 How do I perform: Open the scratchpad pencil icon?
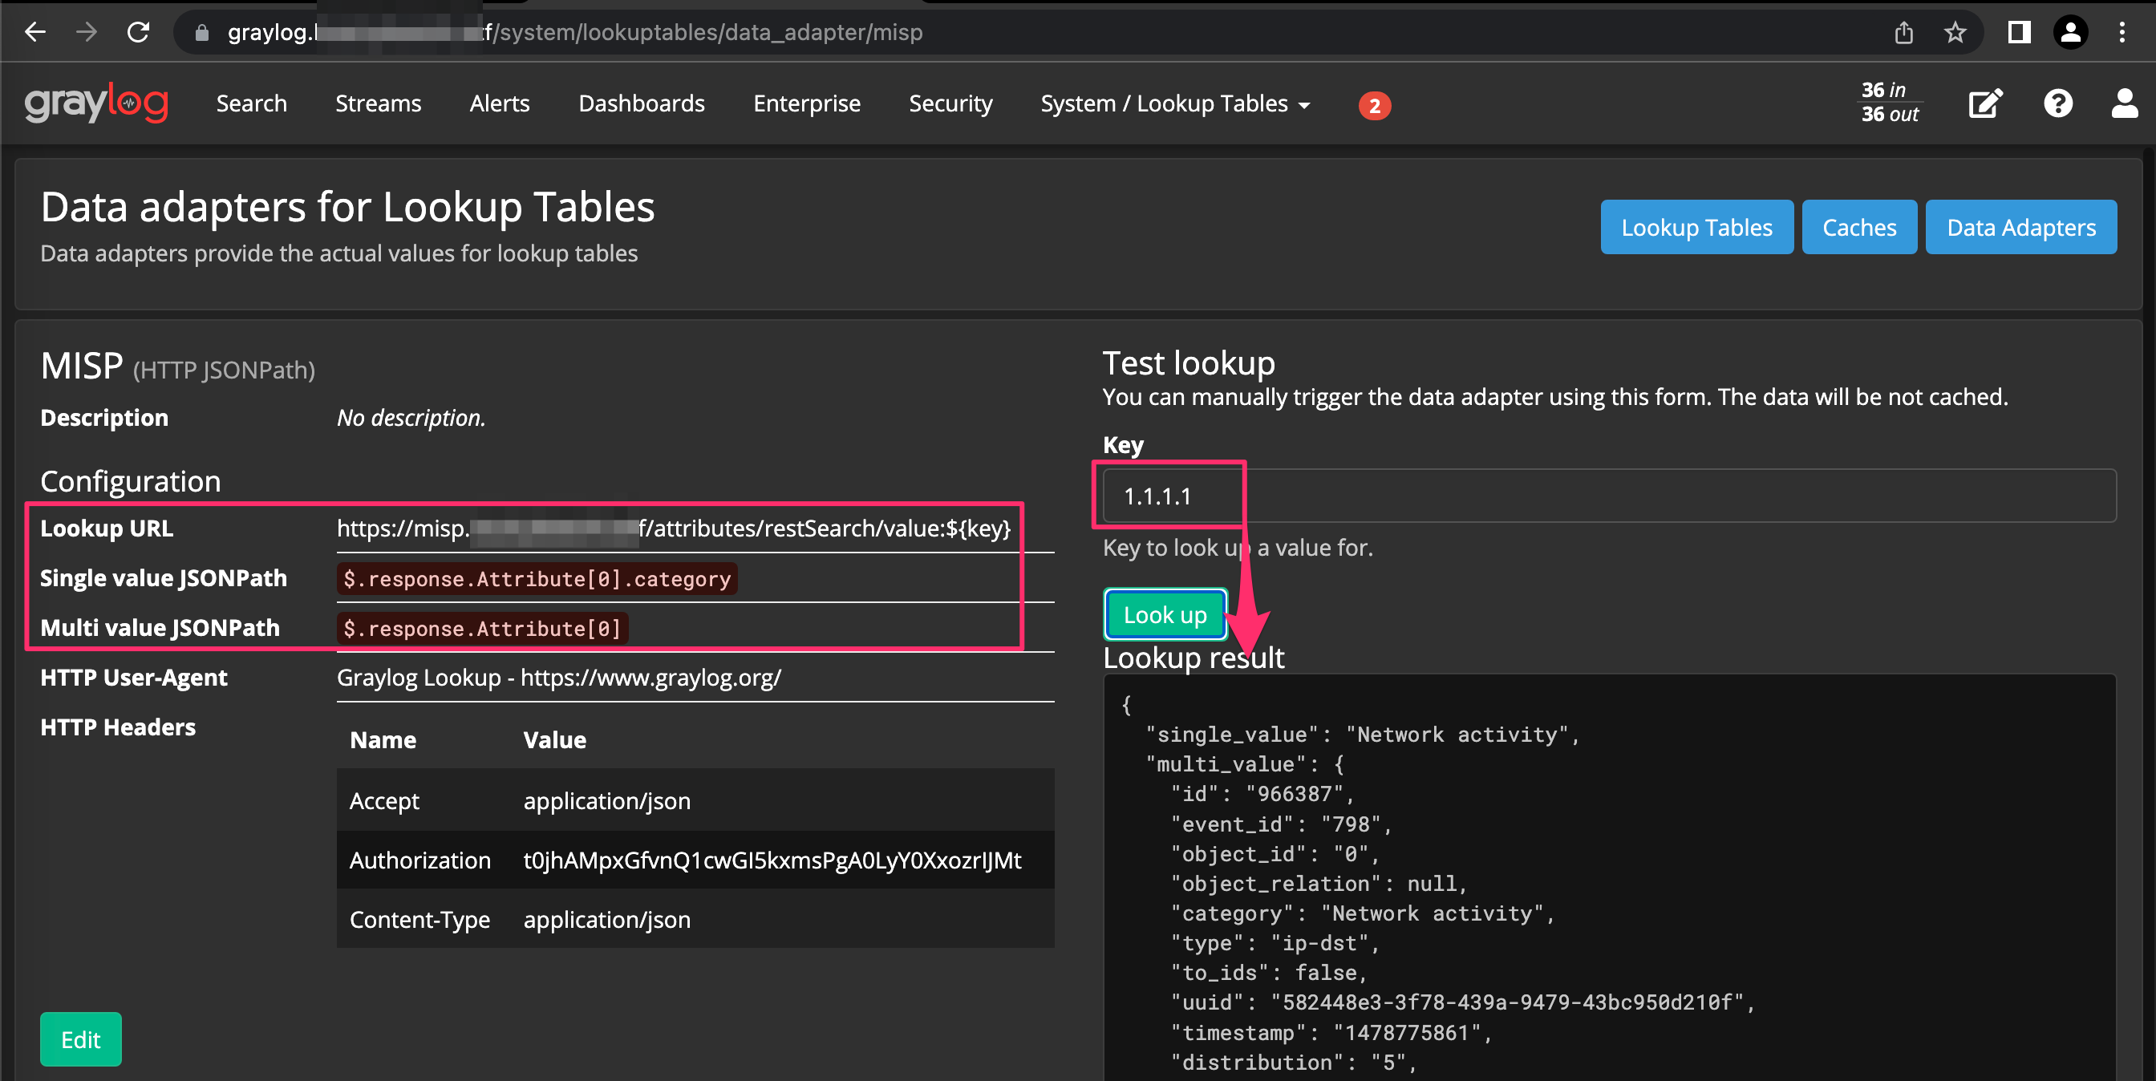tap(1984, 103)
